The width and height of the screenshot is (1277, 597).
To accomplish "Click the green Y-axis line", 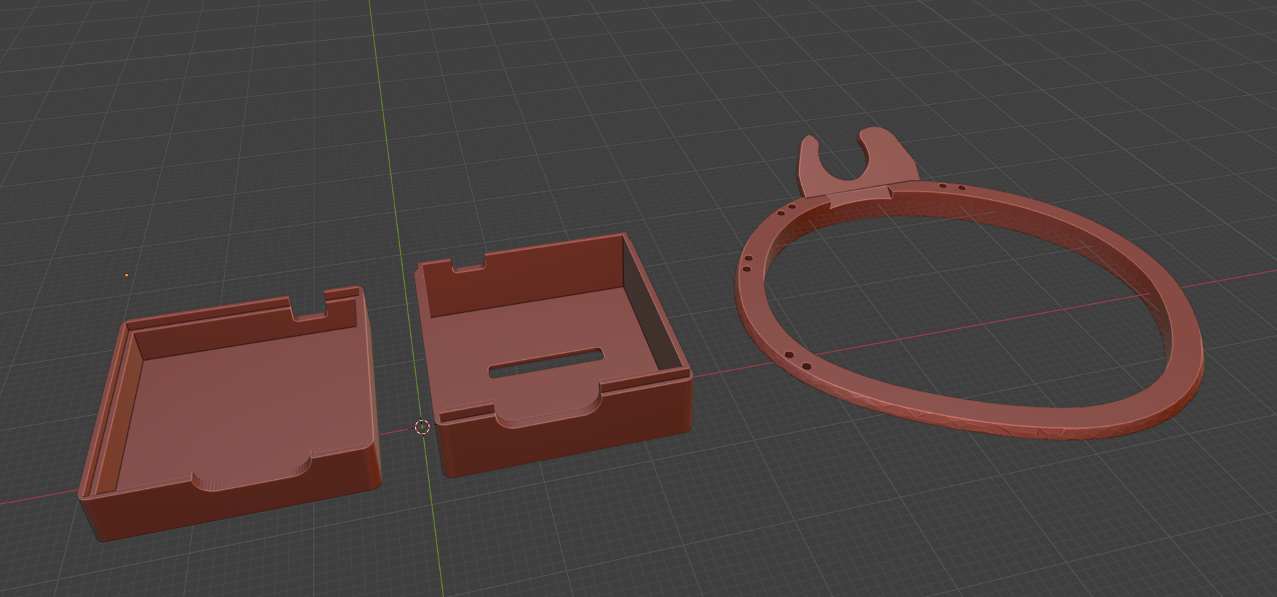I will [x=386, y=138].
